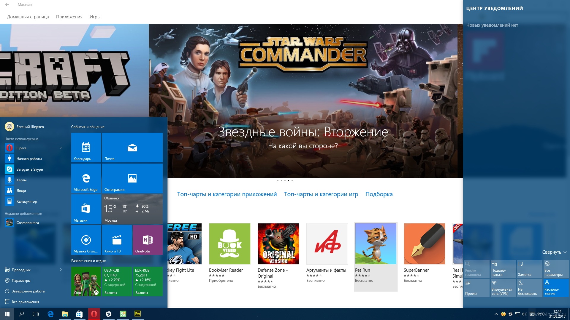Open Task View on the taskbar

coord(36,314)
